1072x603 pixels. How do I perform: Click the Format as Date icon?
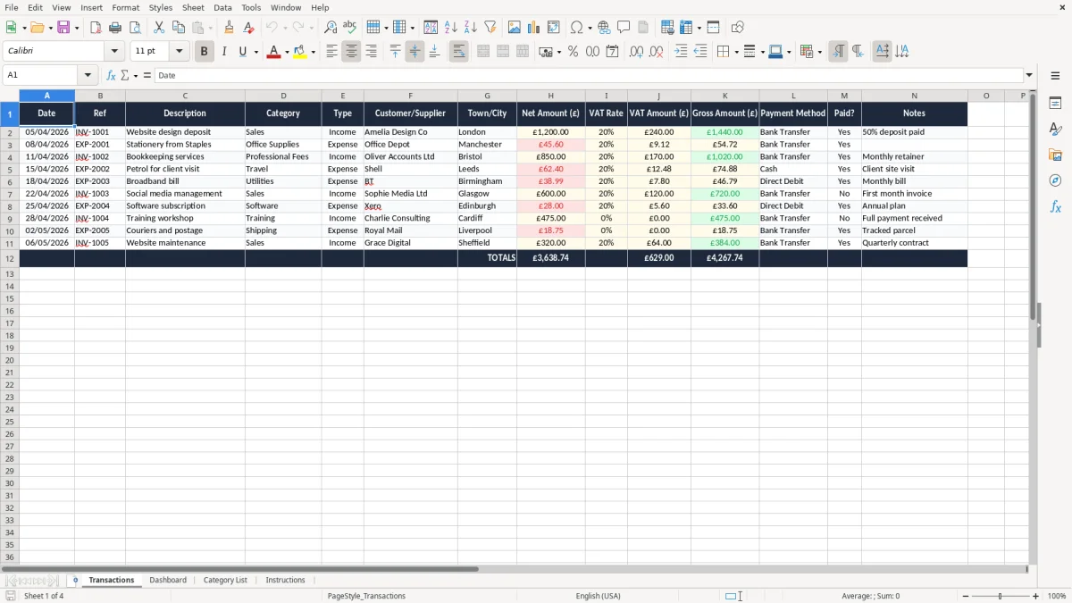click(x=613, y=52)
